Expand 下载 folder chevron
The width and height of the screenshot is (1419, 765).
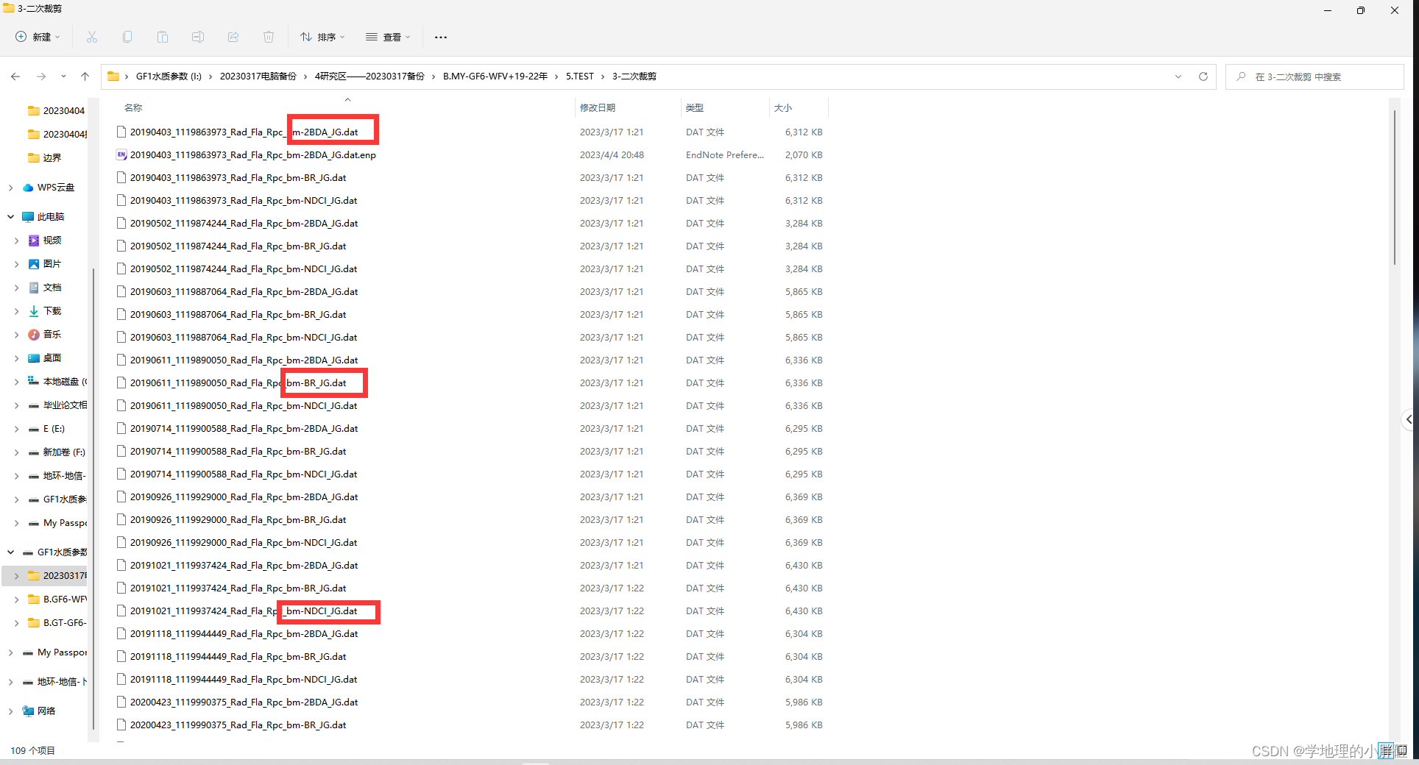pyautogui.click(x=16, y=311)
